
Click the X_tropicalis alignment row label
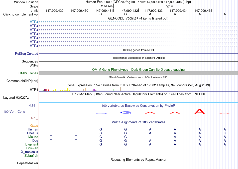30,152
